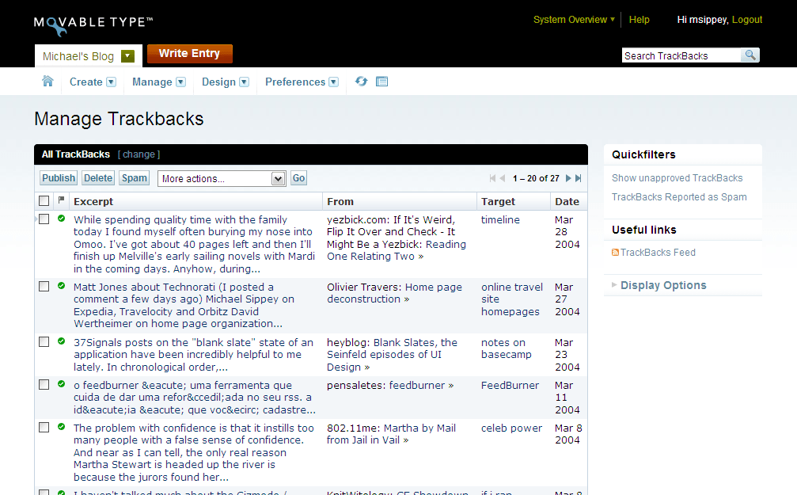This screenshot has height=495, width=797.
Task: Open the notes on basecamp target
Action: click(507, 348)
